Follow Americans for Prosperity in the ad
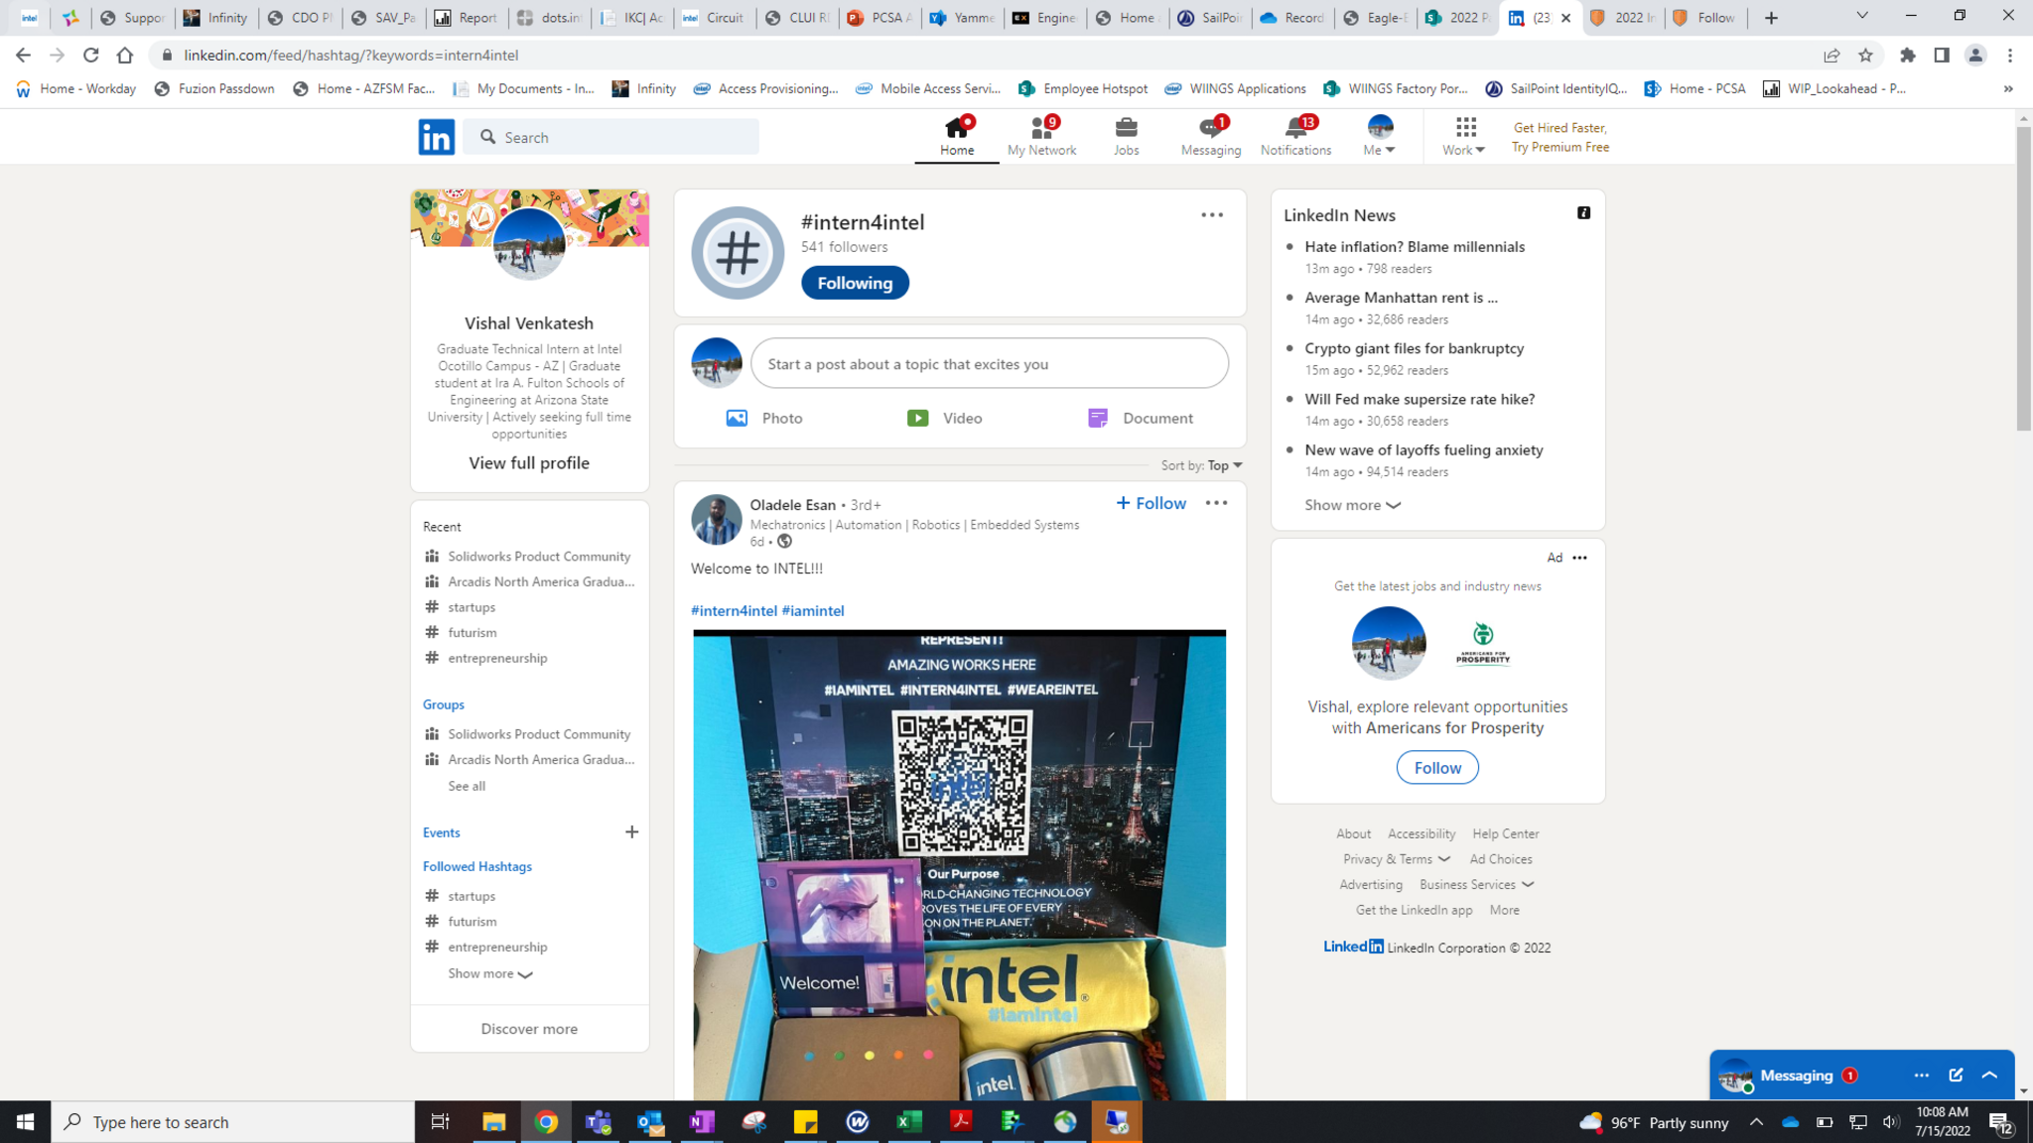 coord(1436,767)
